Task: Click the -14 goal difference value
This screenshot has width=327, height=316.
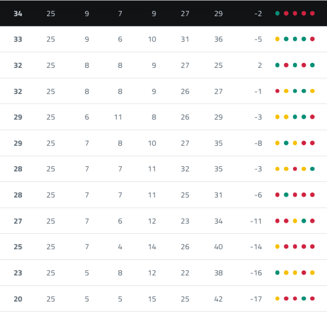Action: click(x=256, y=247)
